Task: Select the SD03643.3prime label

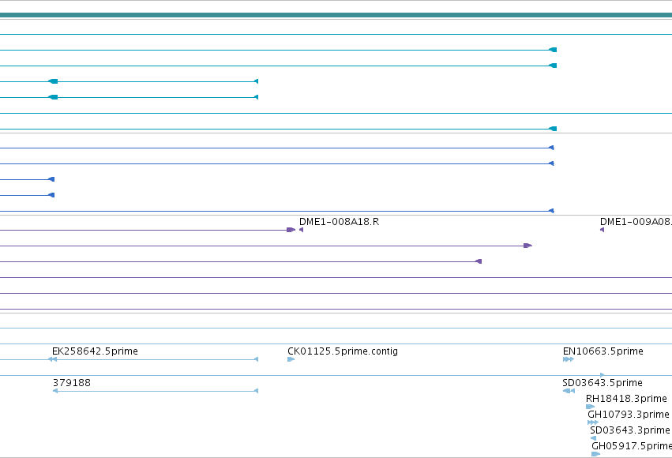Action: click(x=630, y=430)
